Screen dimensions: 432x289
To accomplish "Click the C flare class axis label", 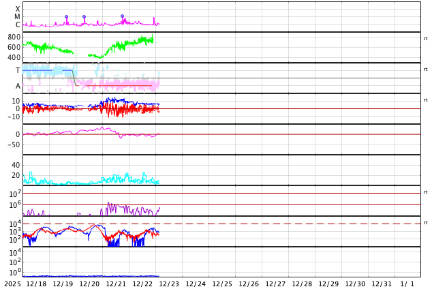I will pyautogui.click(x=18, y=25).
